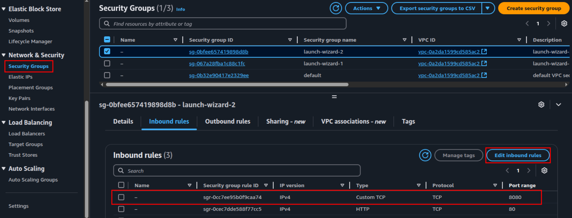Screen dimensions: 572x218
Task: Open security group sg-0bfee657419898d8b link
Action: coord(218,52)
